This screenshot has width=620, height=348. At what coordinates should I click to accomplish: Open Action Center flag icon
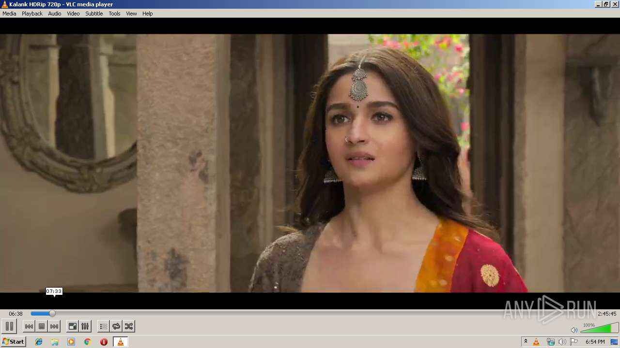[x=574, y=342]
